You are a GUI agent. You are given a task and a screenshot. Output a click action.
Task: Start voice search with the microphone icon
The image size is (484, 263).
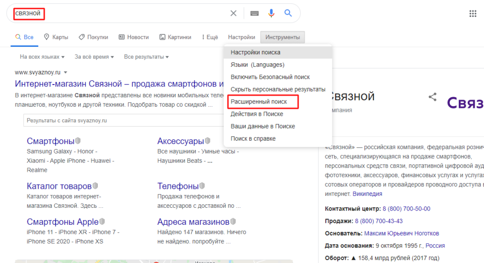tap(271, 13)
